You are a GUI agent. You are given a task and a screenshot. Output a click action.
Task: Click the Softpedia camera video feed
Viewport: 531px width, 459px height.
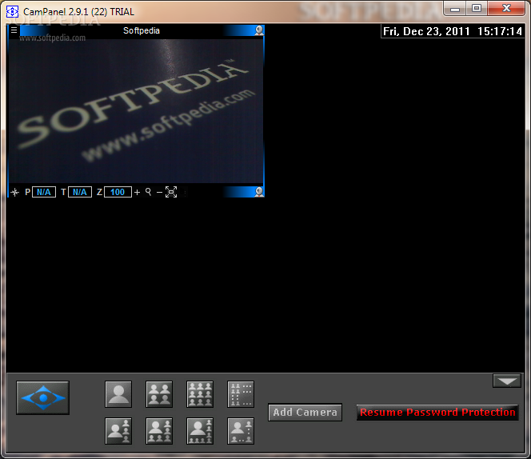click(x=135, y=111)
